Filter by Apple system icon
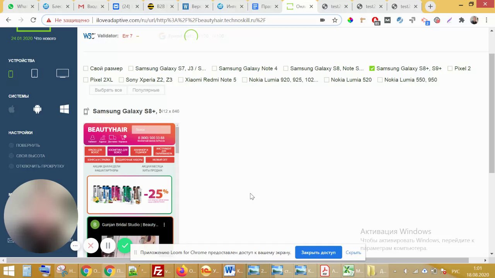Viewport: 495px width, 278px height. pyautogui.click(x=12, y=109)
